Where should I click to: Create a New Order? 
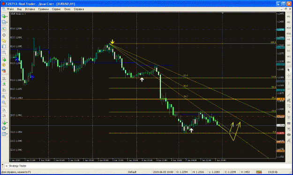(x=4, y=59)
